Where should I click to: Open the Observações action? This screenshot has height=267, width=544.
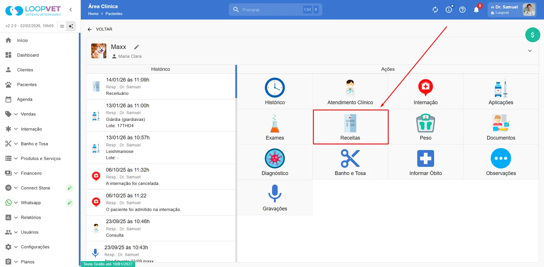coord(501,162)
